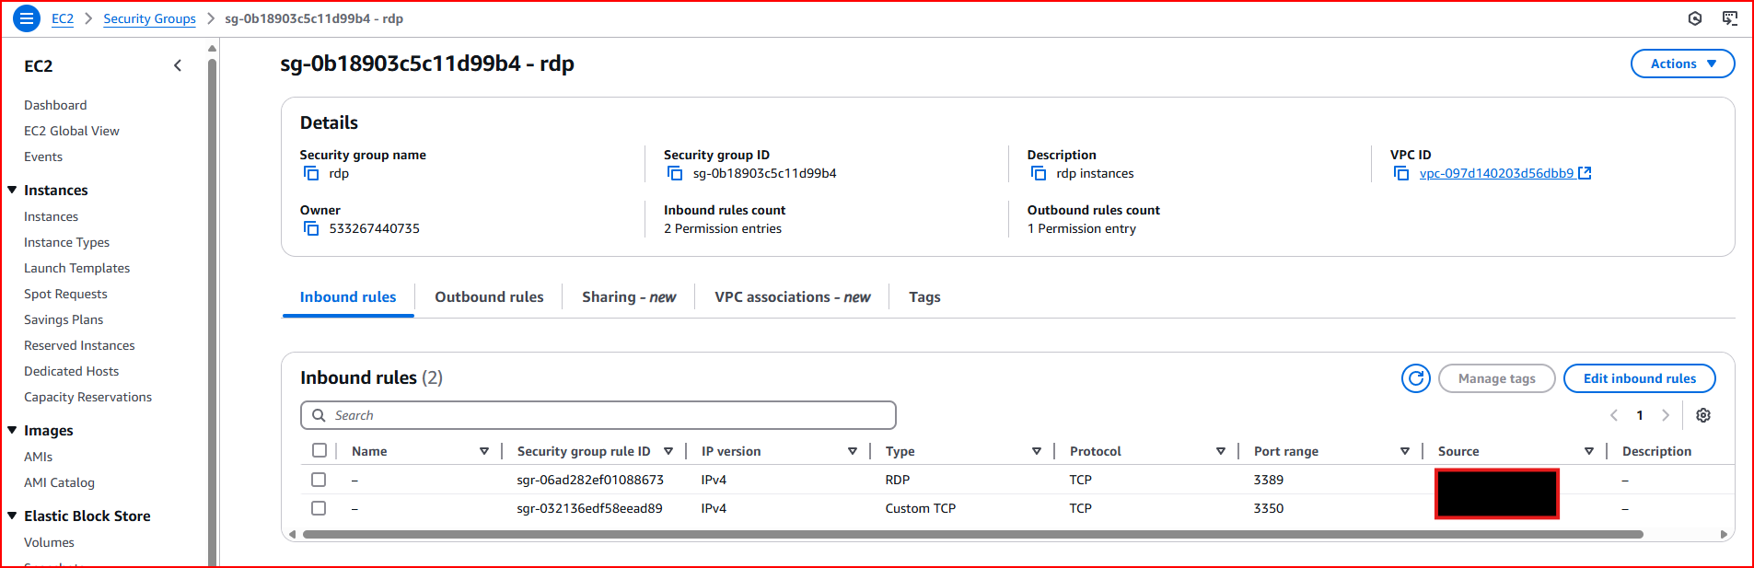Go to EC2 breadcrumb link
Image resolution: width=1754 pixels, height=568 pixels.
point(63,18)
